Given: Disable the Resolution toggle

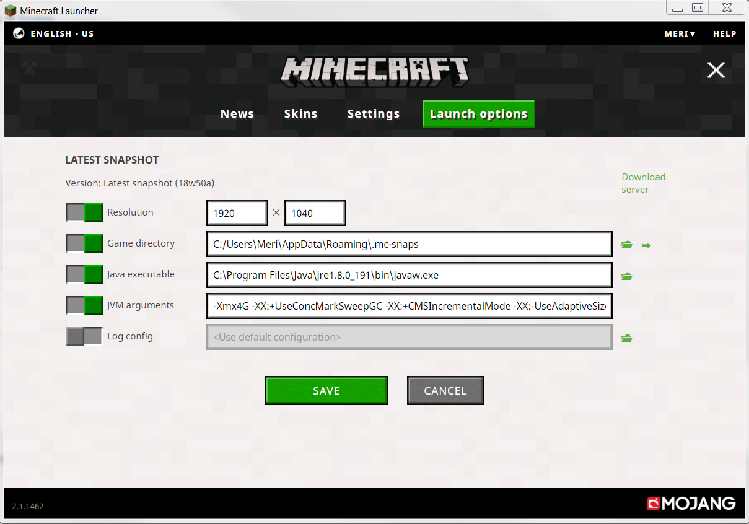Looking at the screenshot, I should [84, 212].
